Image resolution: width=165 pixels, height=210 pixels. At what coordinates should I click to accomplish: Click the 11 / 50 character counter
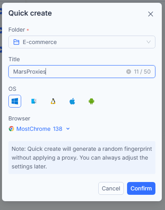point(142,72)
